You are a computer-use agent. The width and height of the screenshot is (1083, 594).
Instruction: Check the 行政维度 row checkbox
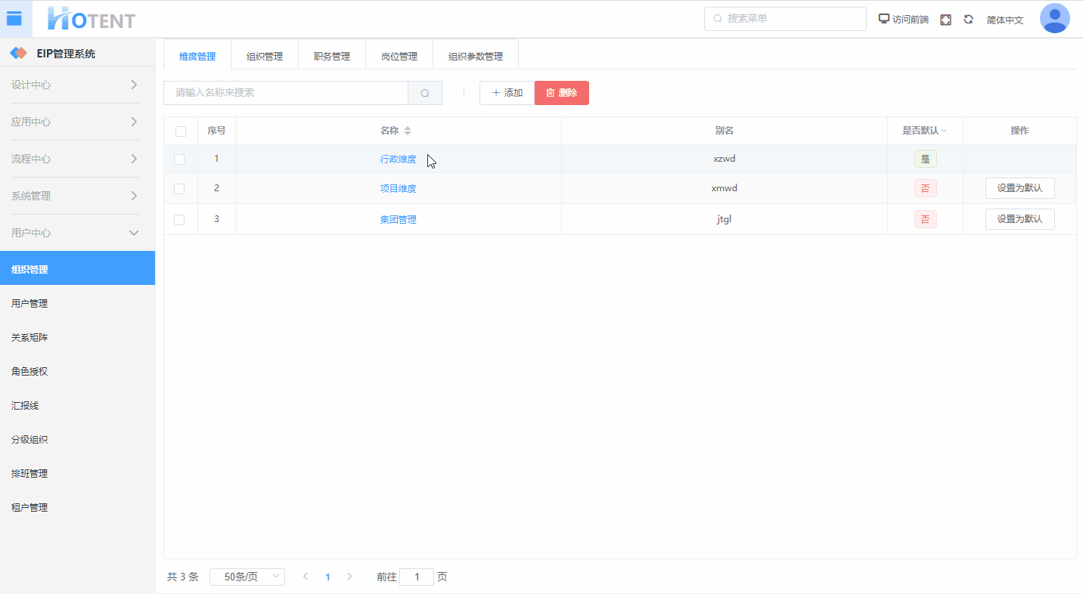tap(179, 159)
